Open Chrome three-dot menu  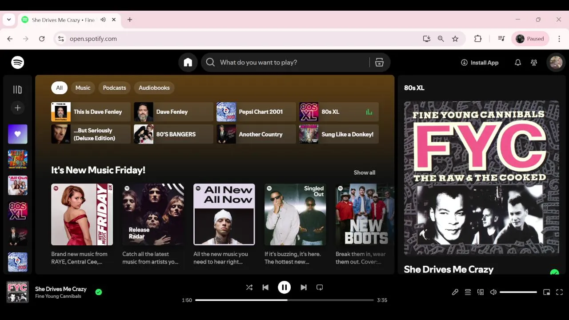(559, 39)
